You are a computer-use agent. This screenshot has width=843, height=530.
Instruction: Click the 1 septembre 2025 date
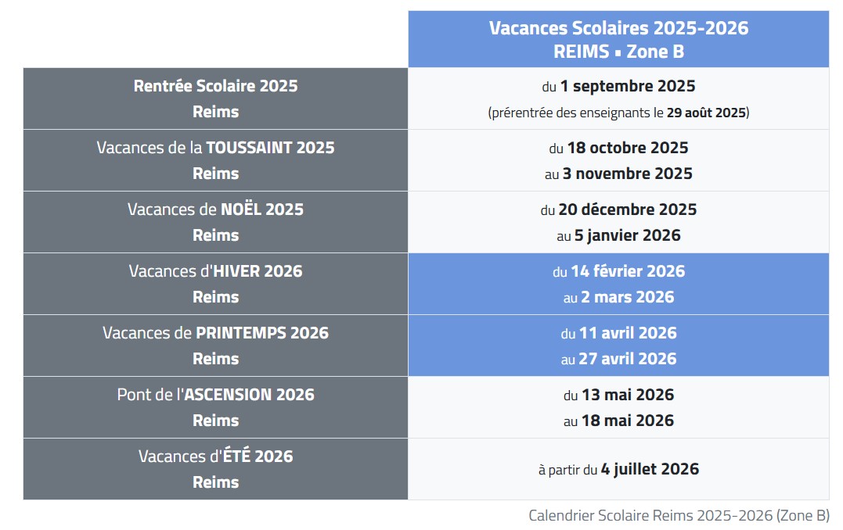coord(628,86)
